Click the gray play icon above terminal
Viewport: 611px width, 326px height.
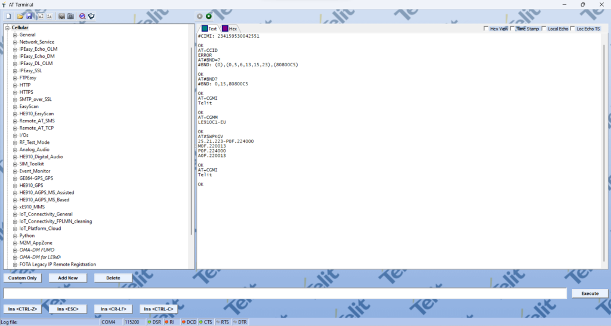[199, 16]
